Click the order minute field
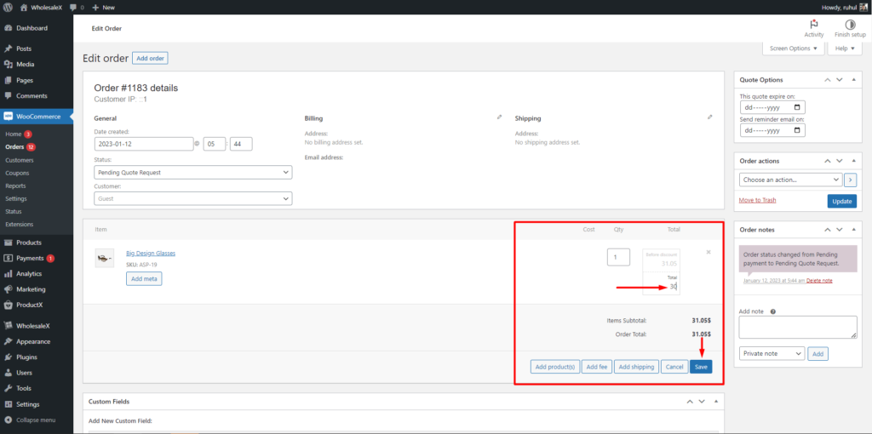Image resolution: width=872 pixels, height=434 pixels. point(241,144)
